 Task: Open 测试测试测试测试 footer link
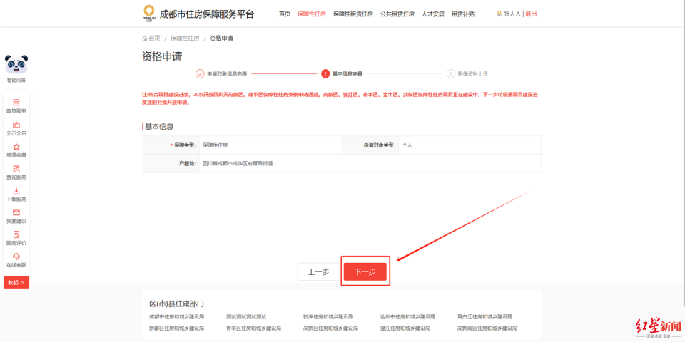coord(246,316)
